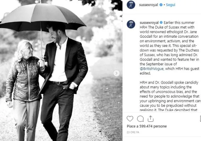The height and width of the screenshot is (141, 201).
Task: Click verified badge next to header username
Action: point(161,5)
